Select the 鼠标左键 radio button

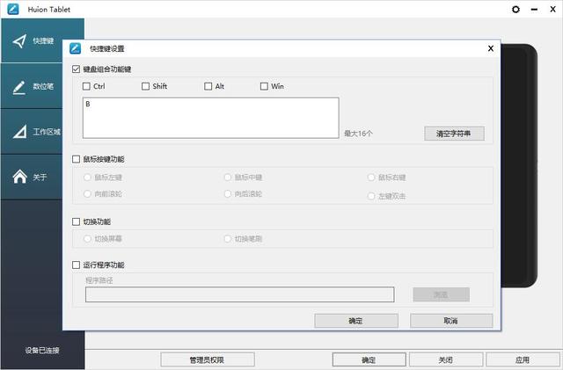[87, 178]
